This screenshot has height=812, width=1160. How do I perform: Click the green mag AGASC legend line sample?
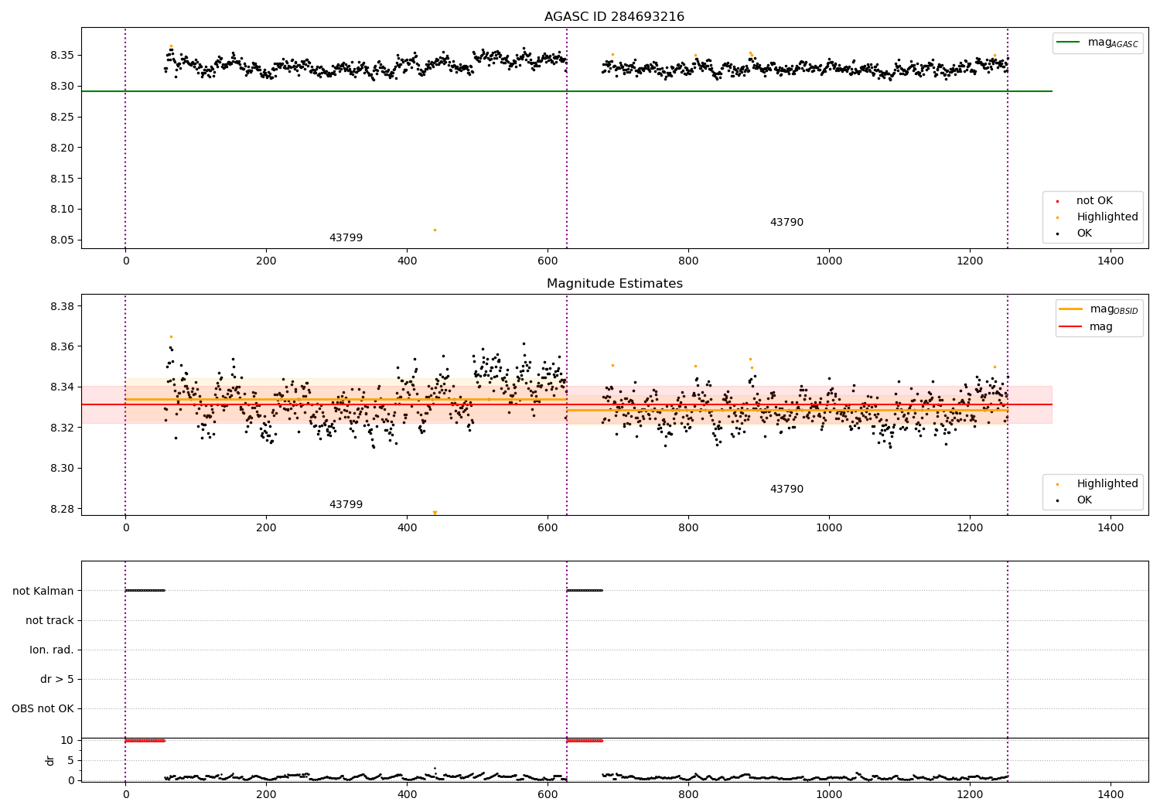tap(1068, 43)
